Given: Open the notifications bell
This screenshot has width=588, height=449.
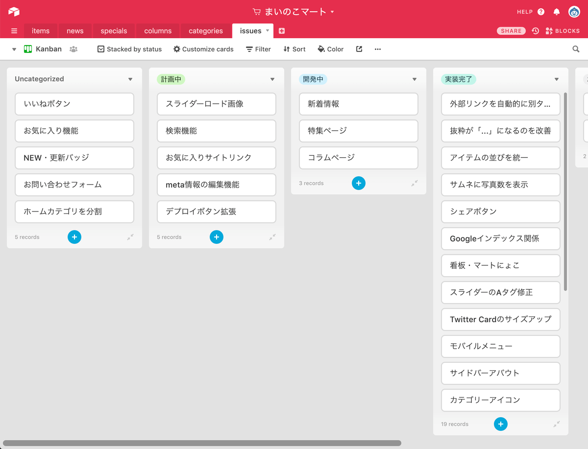Looking at the screenshot, I should pyautogui.click(x=556, y=11).
